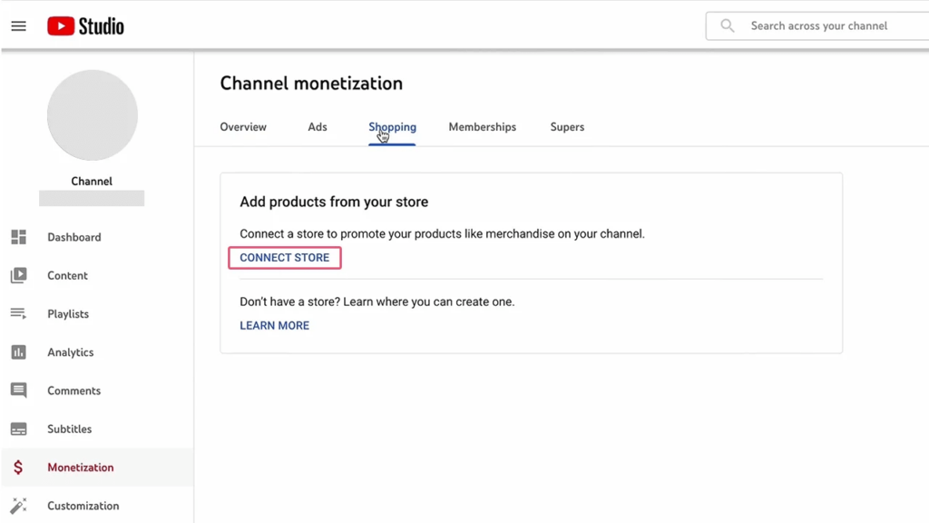Select the Customization wand icon

coord(18,505)
